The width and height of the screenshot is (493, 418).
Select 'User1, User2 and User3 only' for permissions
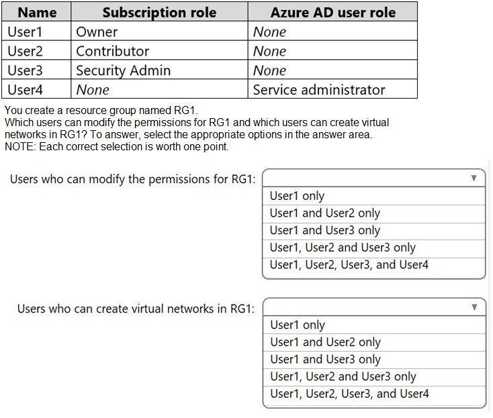tap(373, 248)
